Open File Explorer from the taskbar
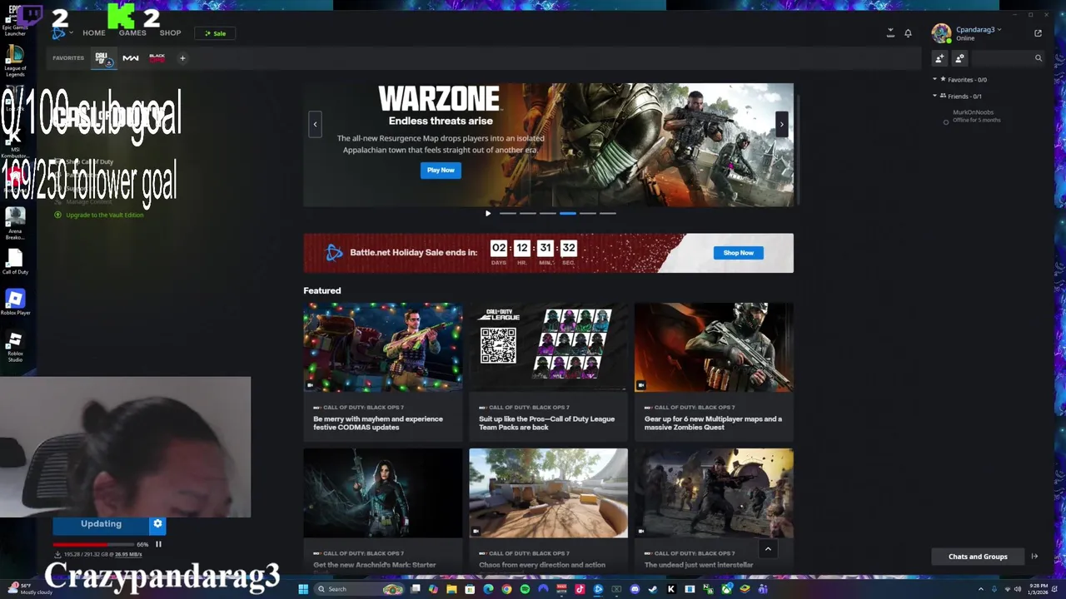The image size is (1066, 599). [451, 589]
